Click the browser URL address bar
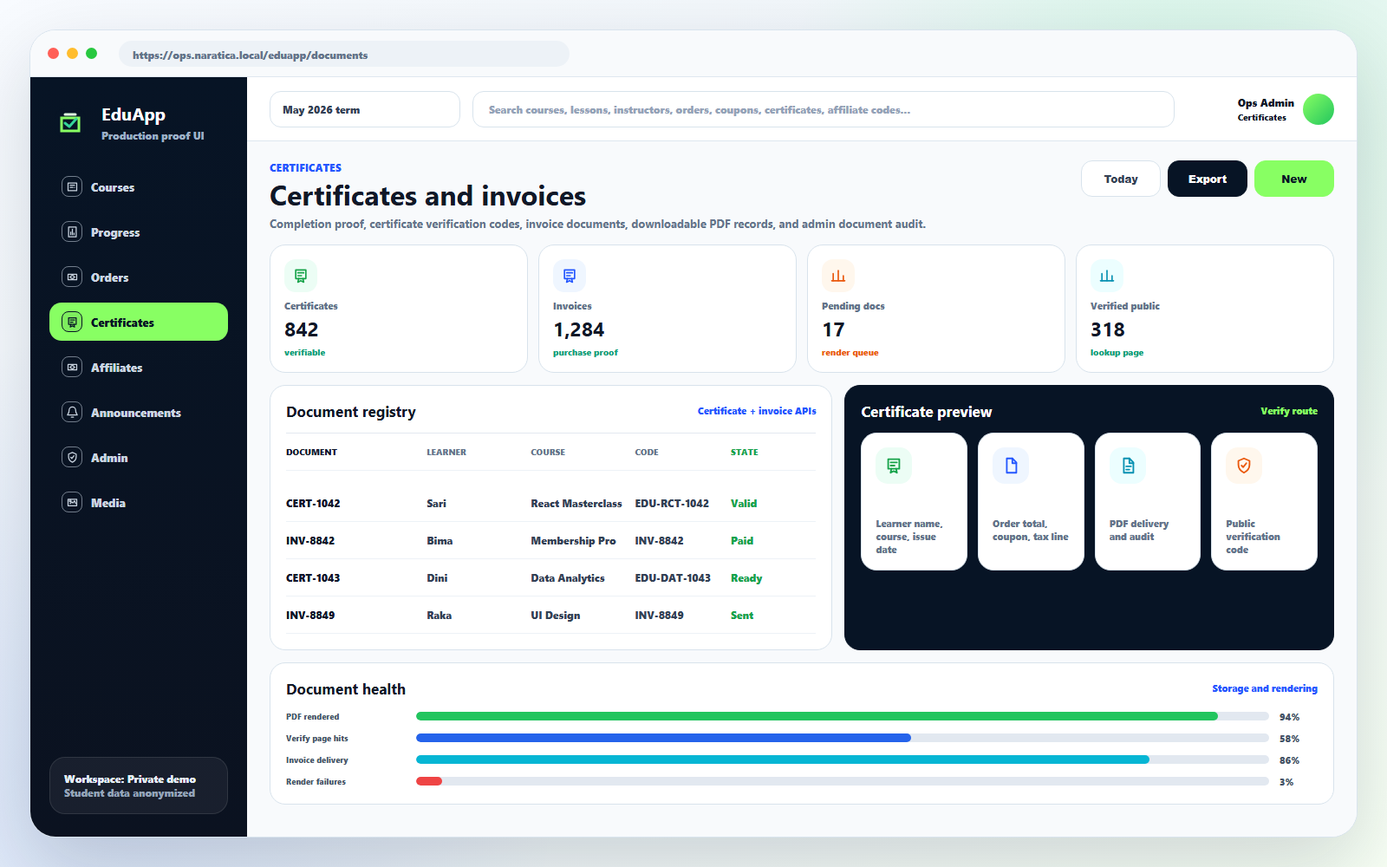The image size is (1387, 867). click(344, 54)
